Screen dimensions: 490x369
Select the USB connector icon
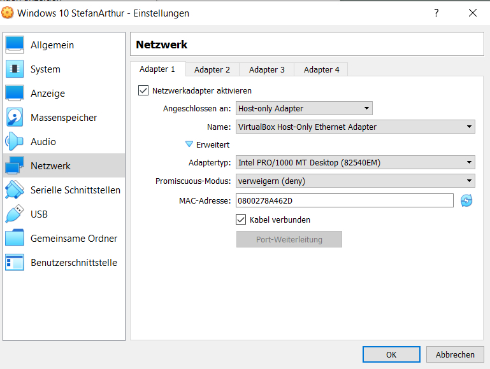point(15,214)
